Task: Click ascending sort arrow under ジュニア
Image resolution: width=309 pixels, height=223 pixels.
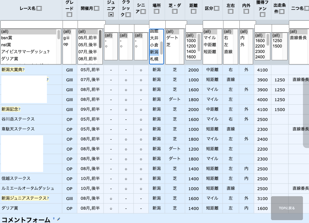Action: tap(111, 14)
